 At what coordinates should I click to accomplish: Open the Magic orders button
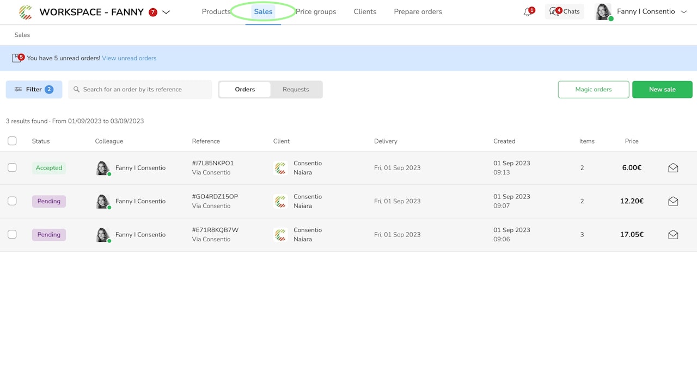[593, 90]
